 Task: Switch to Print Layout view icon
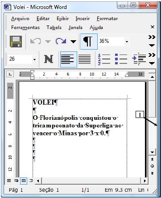click(x=24, y=181)
